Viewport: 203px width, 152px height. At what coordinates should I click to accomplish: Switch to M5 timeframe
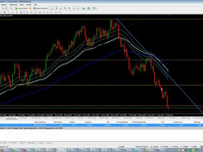click(31, 12)
